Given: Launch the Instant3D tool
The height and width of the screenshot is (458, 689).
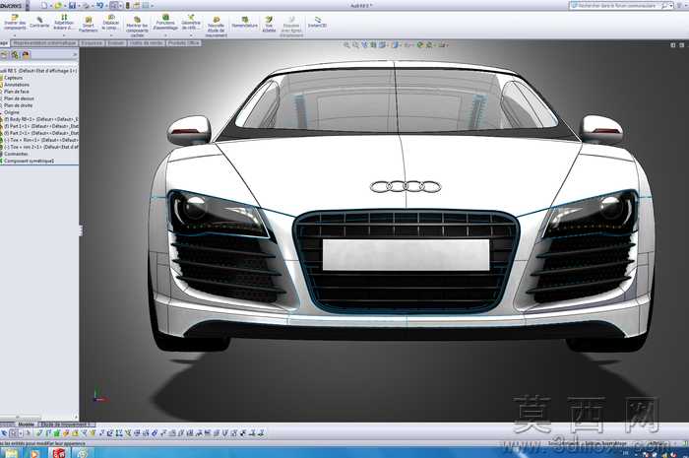Looking at the screenshot, I should click(317, 23).
